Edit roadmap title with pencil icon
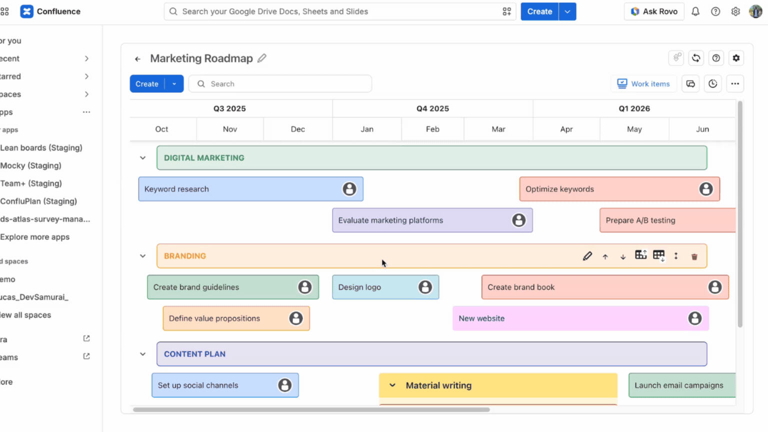Viewport: 768px width, 432px height. click(262, 58)
